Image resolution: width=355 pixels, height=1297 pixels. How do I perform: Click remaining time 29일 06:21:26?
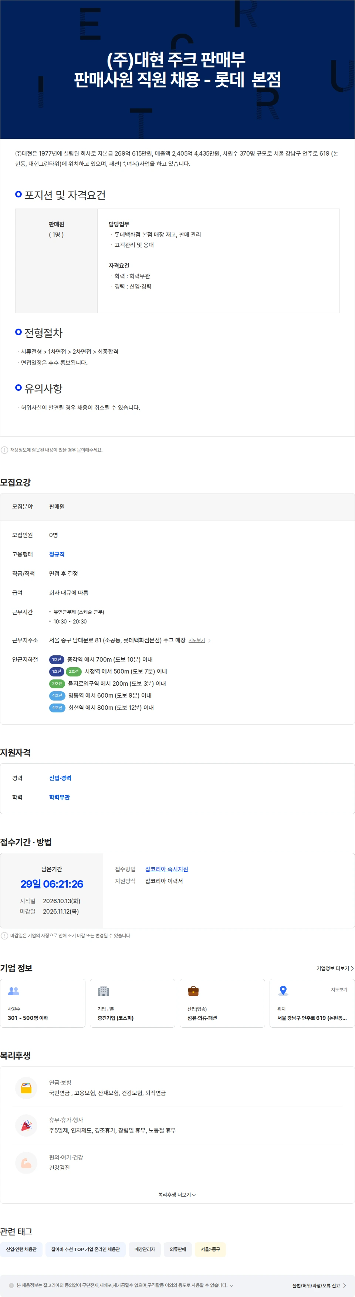pos(52,884)
